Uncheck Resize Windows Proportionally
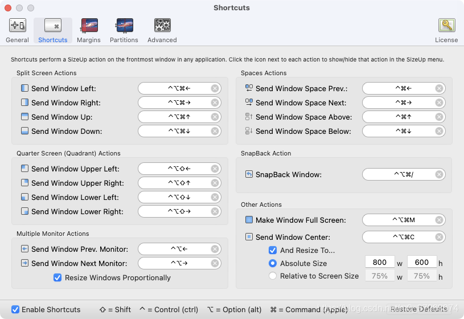Image resolution: width=464 pixels, height=319 pixels. 58,277
